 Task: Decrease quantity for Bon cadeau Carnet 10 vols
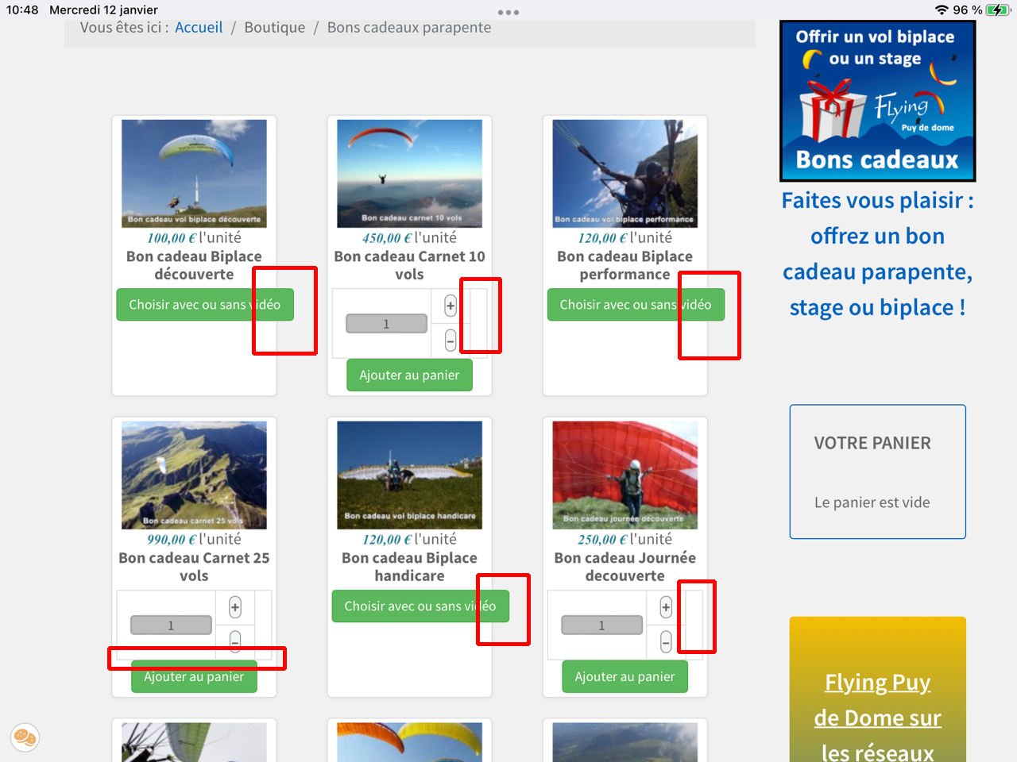pyautogui.click(x=450, y=341)
